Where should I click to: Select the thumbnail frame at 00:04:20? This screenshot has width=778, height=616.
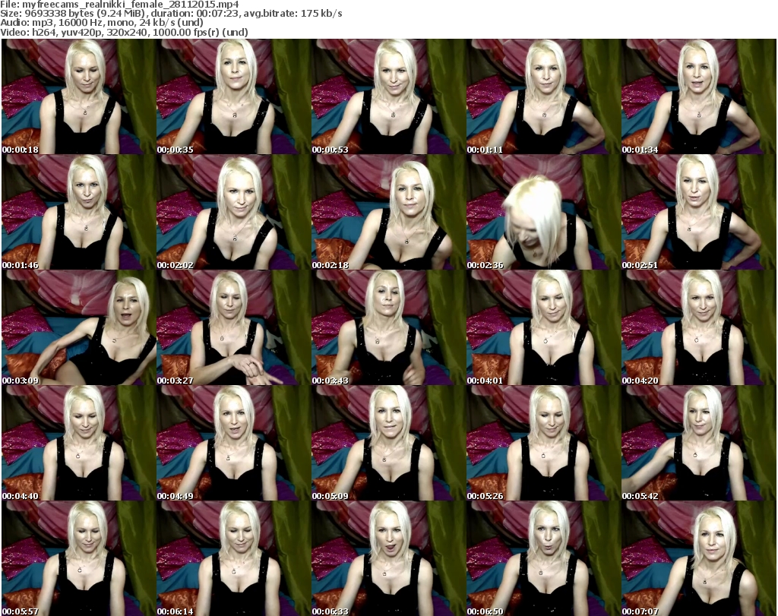(699, 328)
